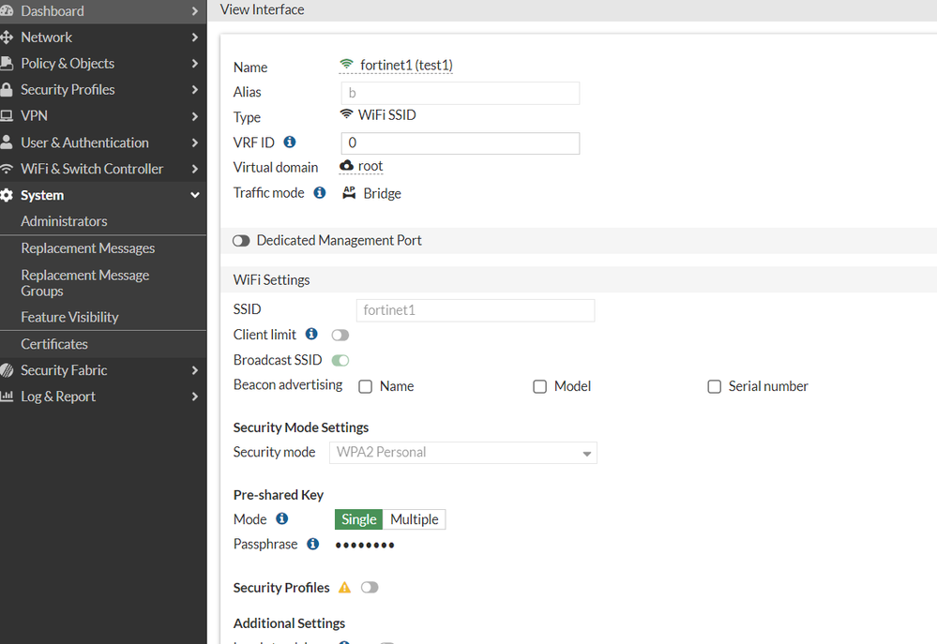Turn on the Security Profiles switch

coord(370,588)
